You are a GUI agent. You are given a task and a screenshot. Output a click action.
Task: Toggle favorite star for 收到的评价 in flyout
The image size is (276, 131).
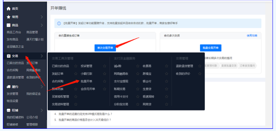coord(200,74)
